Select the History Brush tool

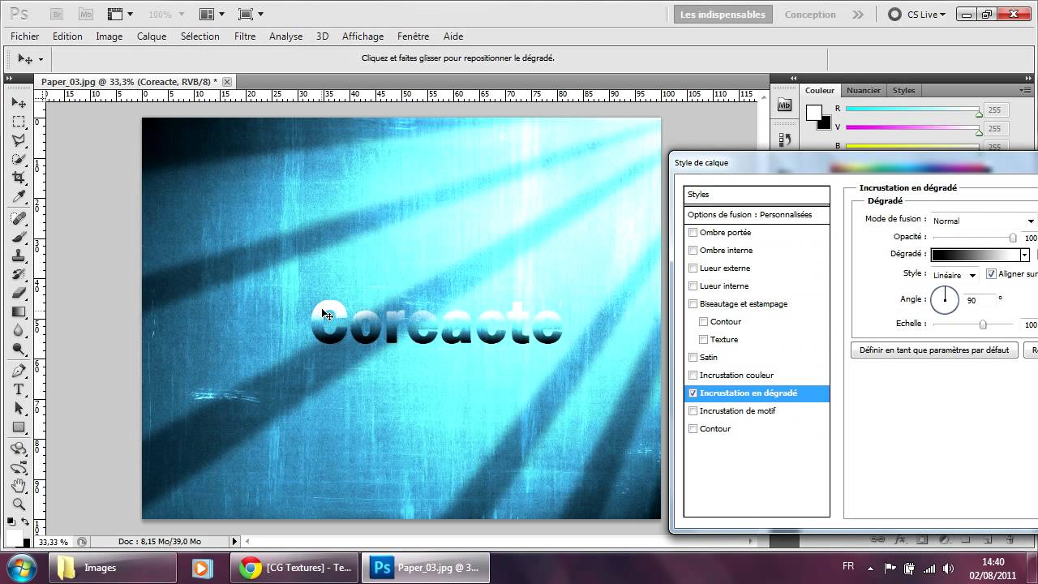19,274
